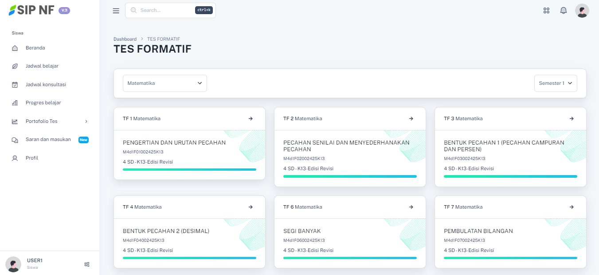Open Jadwal konsultasi menu item
Image resolution: width=599 pixels, height=275 pixels.
click(45, 84)
